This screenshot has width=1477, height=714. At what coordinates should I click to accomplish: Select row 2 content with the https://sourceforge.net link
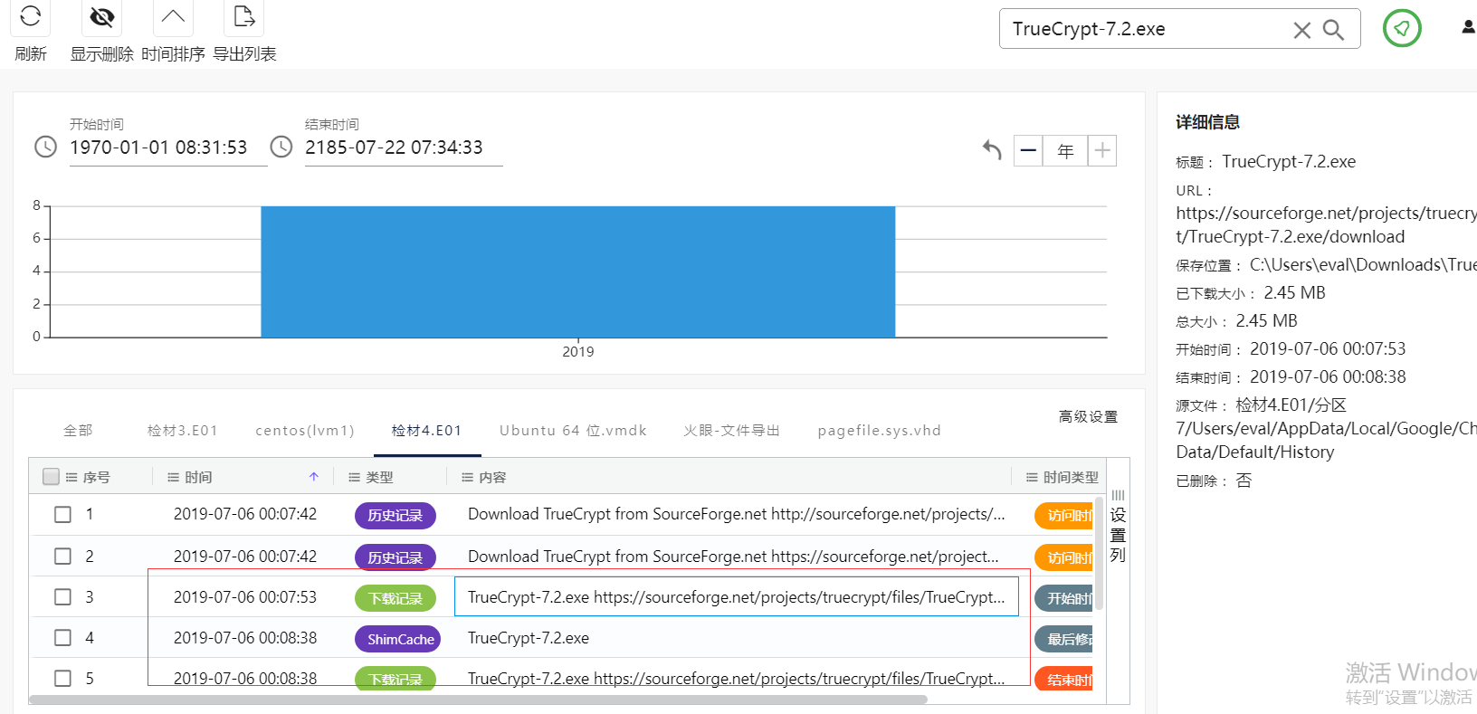pos(733,557)
